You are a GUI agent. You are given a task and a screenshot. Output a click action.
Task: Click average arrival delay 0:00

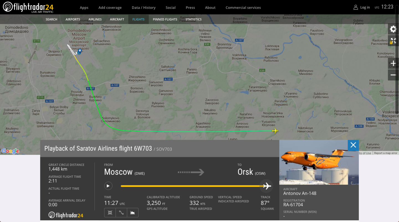pos(53,205)
